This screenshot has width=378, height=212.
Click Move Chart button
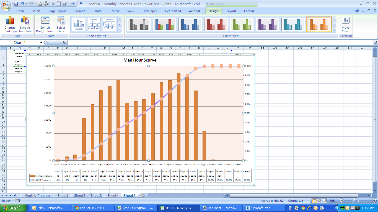(345, 24)
